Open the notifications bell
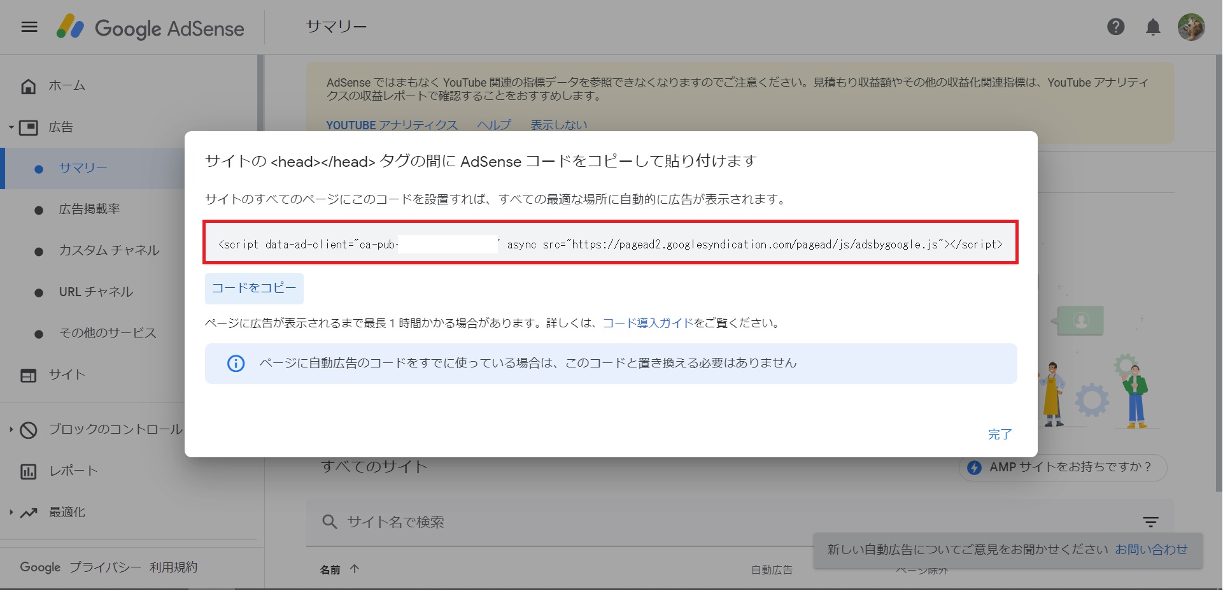This screenshot has width=1223, height=591. pyautogui.click(x=1153, y=27)
